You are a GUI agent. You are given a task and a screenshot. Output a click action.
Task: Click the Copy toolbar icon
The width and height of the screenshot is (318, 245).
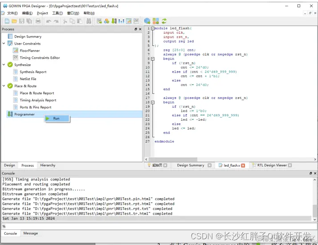(x=72, y=21)
